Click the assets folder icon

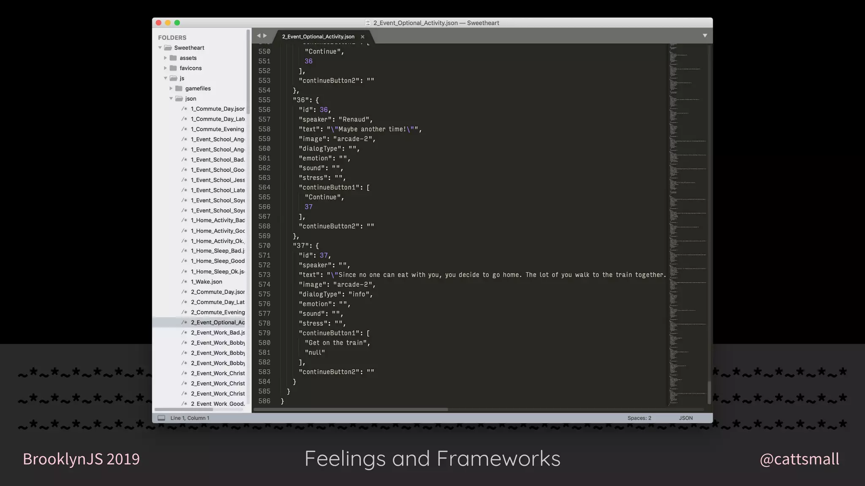[173, 58]
